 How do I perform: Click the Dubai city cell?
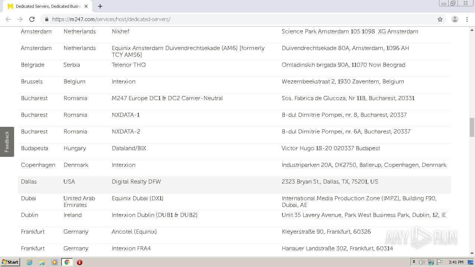(28, 198)
